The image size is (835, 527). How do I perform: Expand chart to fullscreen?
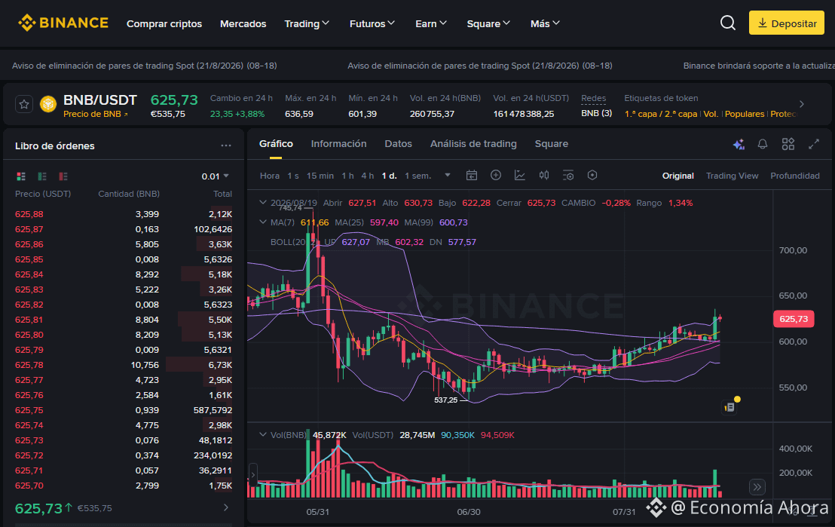814,144
